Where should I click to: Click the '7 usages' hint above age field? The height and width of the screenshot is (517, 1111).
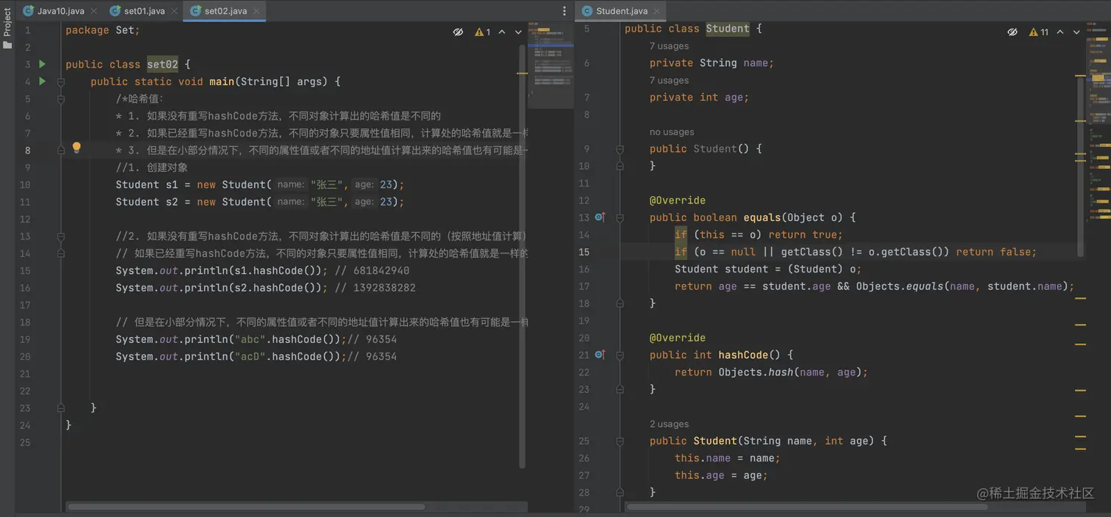pyautogui.click(x=669, y=81)
